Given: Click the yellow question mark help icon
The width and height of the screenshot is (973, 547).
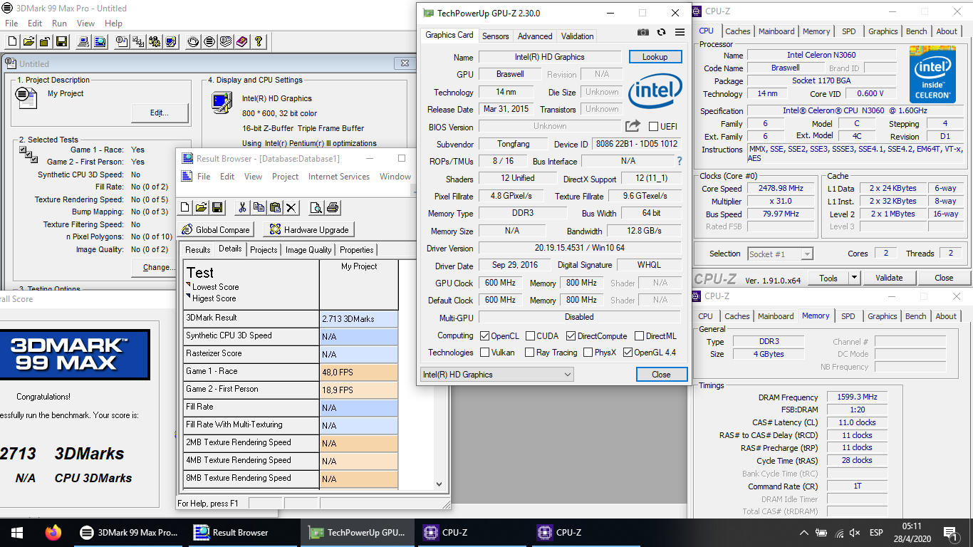Looking at the screenshot, I should coord(259,42).
